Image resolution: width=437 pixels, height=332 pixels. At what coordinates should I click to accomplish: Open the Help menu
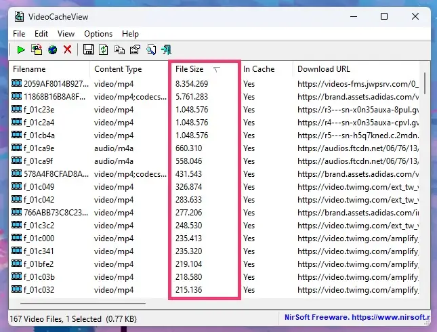tap(130, 34)
